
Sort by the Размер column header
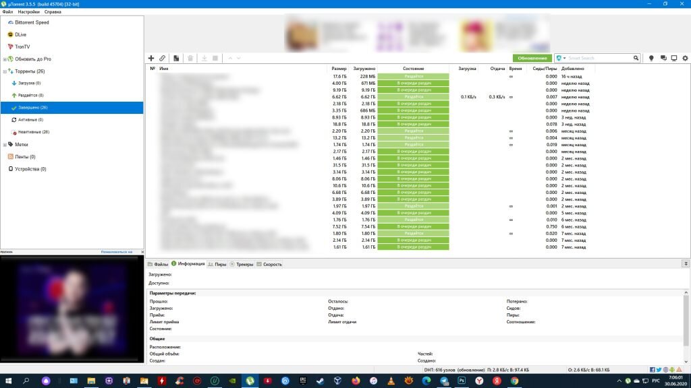coord(339,69)
